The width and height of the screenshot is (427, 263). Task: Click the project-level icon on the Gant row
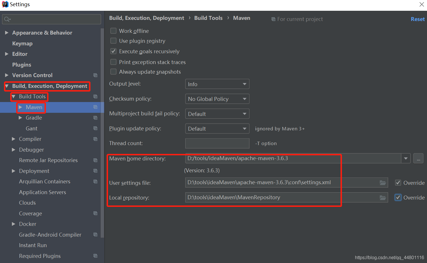click(96, 128)
